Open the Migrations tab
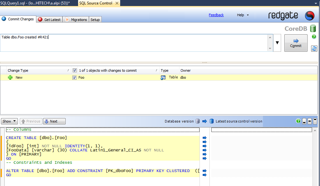This screenshot has height=186, width=320. (x=76, y=20)
